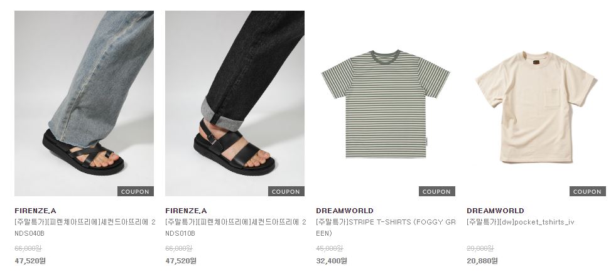Image resolution: width=611 pixels, height=274 pixels.
Task: Click COUPON badge on buckle sandal product
Action: pyautogui.click(x=286, y=191)
